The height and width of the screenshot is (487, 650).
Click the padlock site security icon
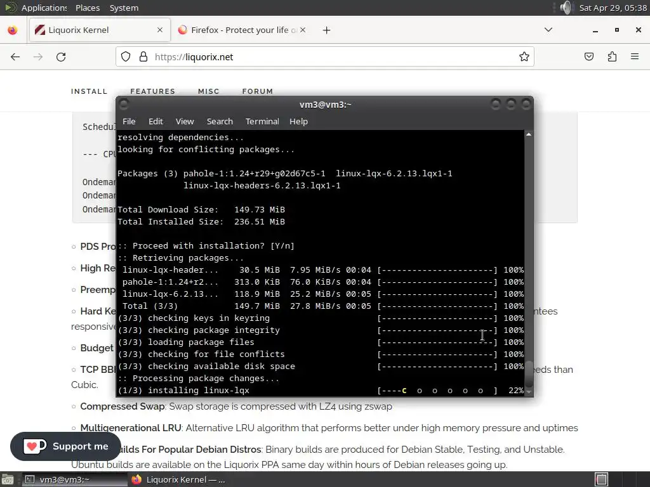(x=143, y=56)
